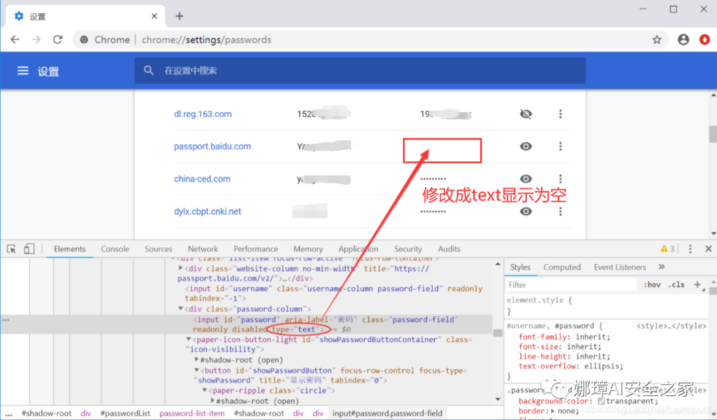The image size is (717, 420).
Task: Open the settings hamburger menu
Action: point(23,71)
